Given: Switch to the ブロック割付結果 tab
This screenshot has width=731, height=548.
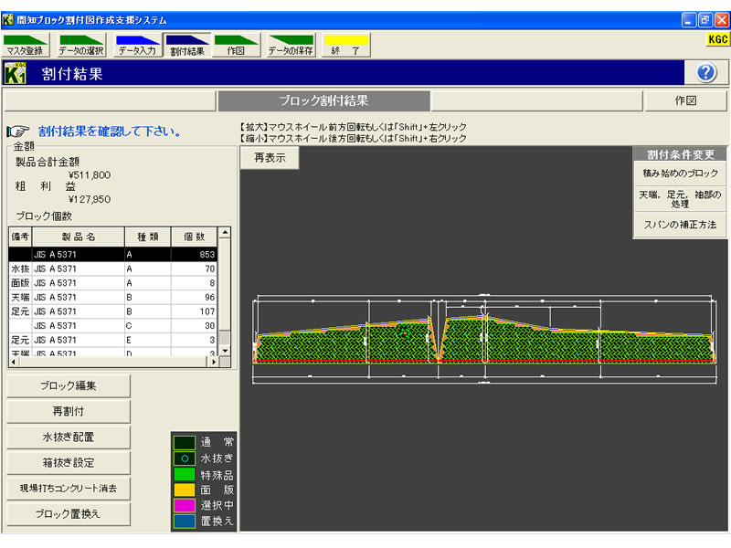Looking at the screenshot, I should tap(323, 101).
